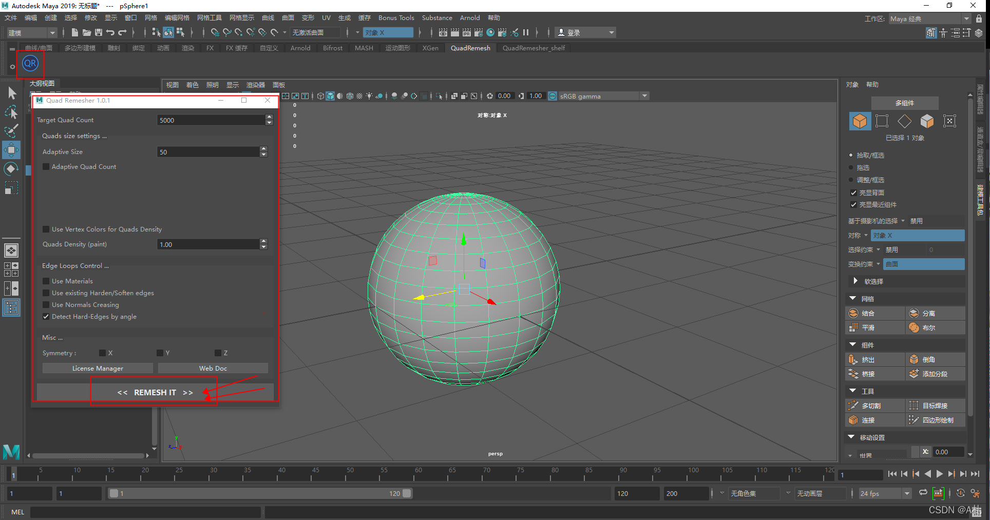Enable Symmetry Z checkbox

pyautogui.click(x=218, y=353)
